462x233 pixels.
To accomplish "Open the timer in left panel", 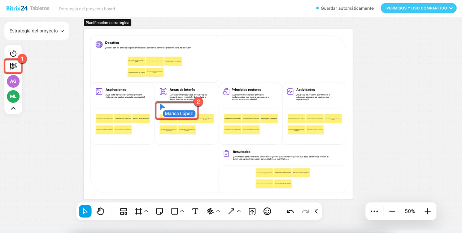I will tap(13, 53).
